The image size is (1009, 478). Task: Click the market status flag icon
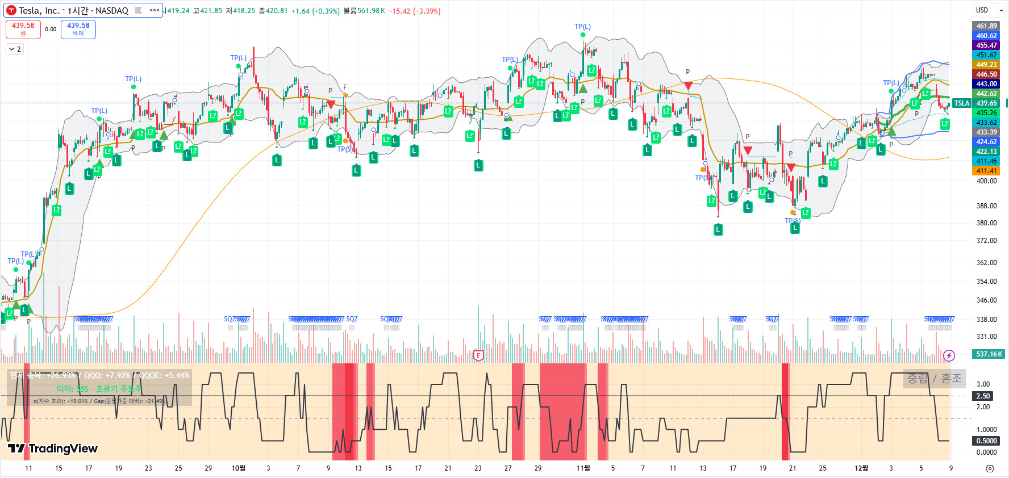(x=138, y=10)
